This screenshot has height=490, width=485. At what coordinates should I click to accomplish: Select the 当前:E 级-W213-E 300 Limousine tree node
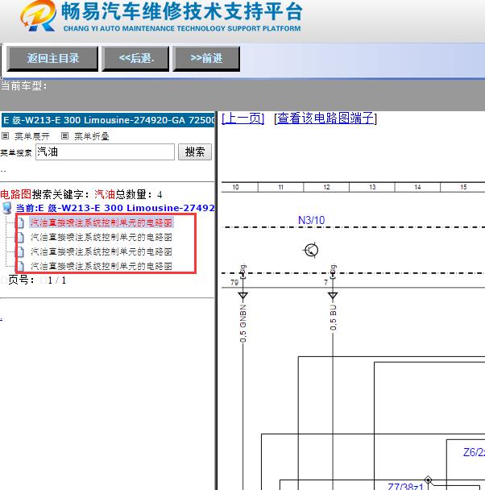tap(115, 208)
